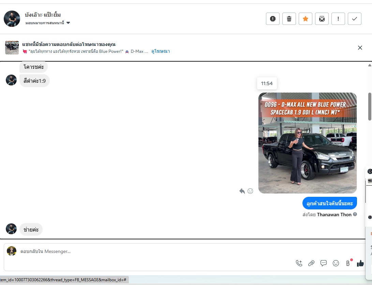Screen dimensions: 372x285
Task: Start a call with the phone icon
Action: (299, 263)
